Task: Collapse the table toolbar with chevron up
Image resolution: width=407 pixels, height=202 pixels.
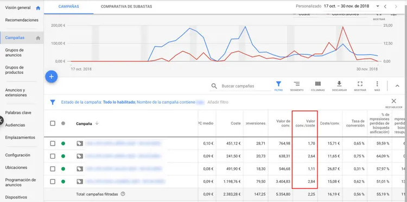Action: coord(397,86)
